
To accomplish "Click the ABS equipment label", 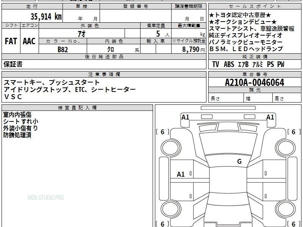I will (x=229, y=64).
